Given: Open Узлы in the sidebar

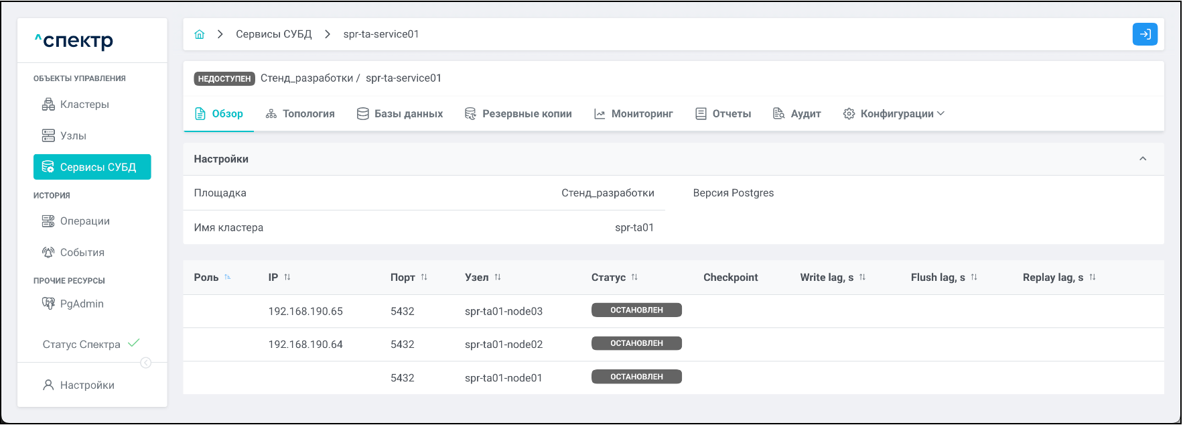Looking at the screenshot, I should tap(73, 136).
